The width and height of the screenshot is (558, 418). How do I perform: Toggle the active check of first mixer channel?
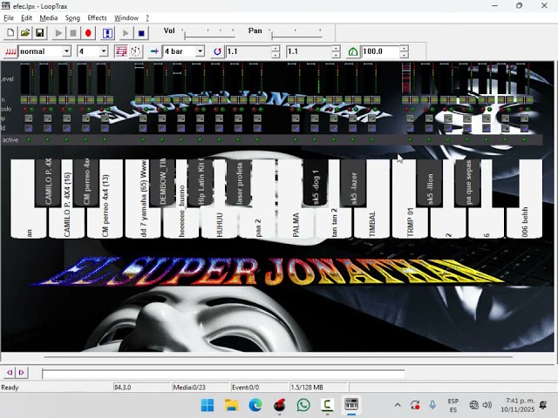pyautogui.click(x=29, y=140)
